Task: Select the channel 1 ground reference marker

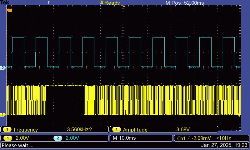Action: point(3,115)
